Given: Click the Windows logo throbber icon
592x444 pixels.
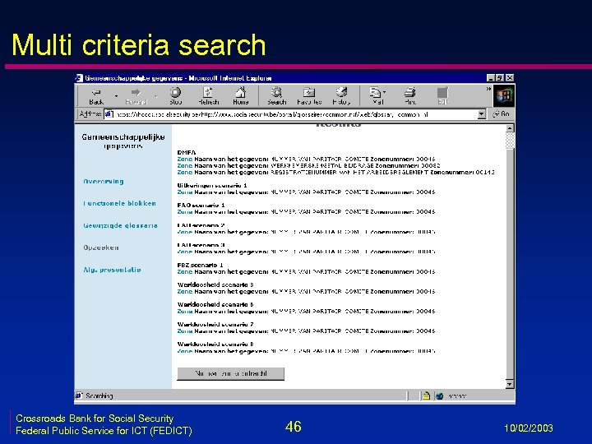Looking at the screenshot, I should [504, 95].
